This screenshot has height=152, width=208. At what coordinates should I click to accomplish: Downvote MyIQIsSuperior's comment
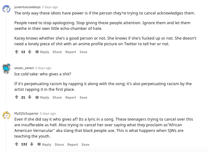(x=32, y=144)
